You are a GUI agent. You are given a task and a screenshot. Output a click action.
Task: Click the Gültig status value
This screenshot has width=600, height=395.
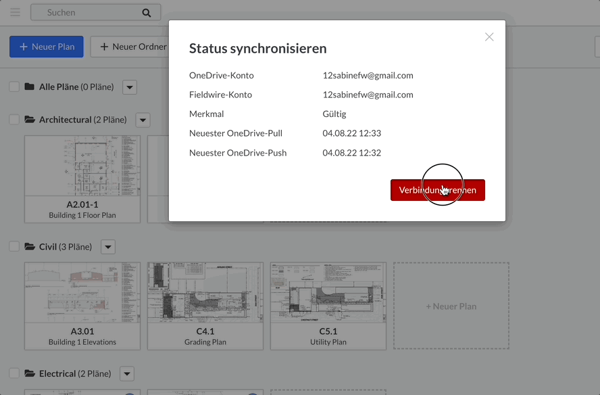coord(334,114)
